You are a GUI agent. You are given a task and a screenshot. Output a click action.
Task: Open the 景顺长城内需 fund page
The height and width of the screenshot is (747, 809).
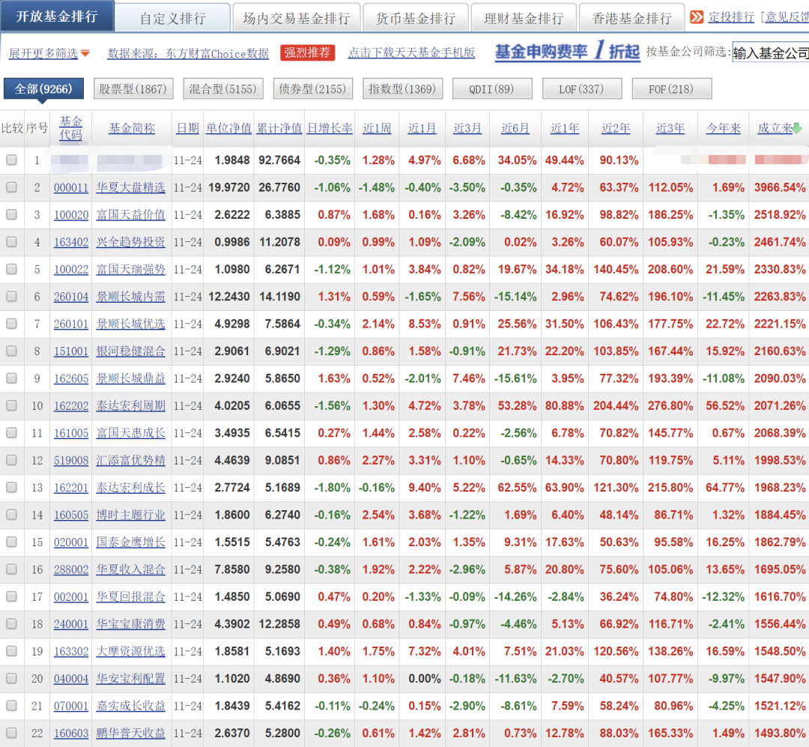click(130, 297)
